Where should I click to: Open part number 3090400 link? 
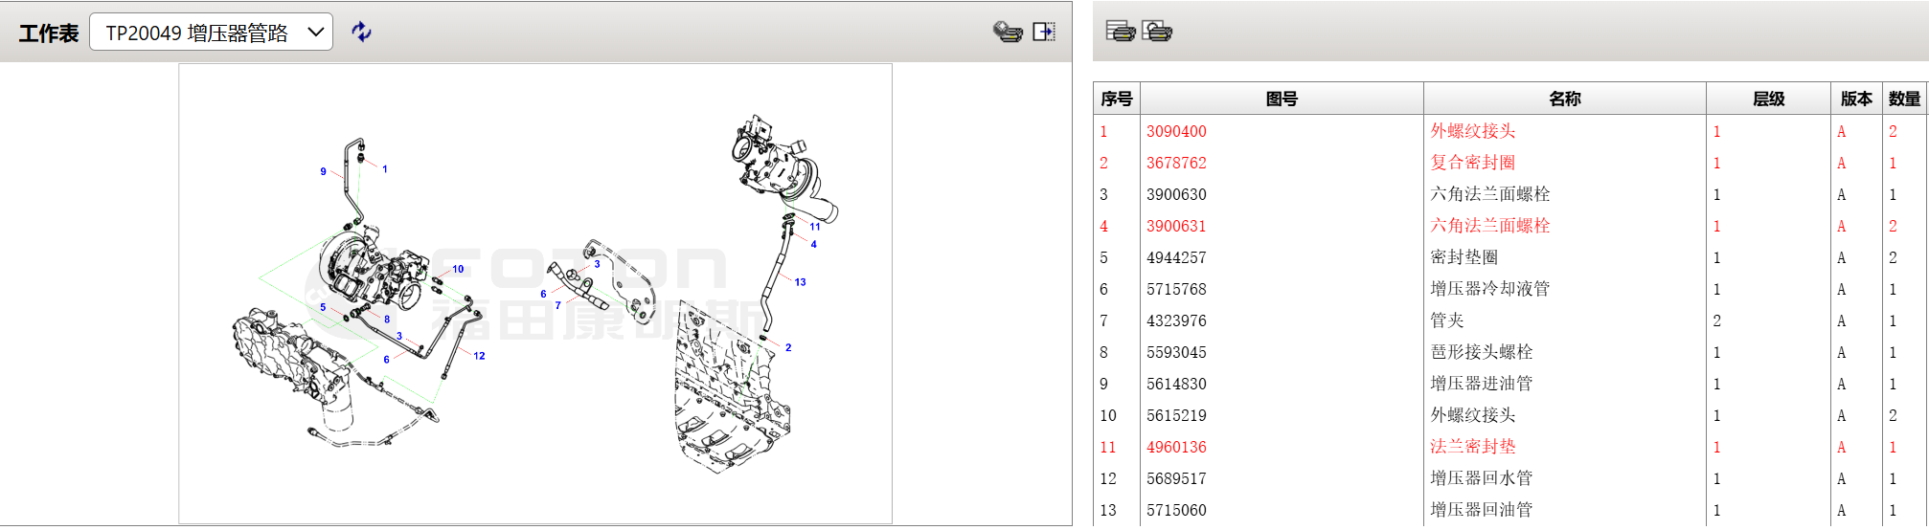click(1176, 132)
